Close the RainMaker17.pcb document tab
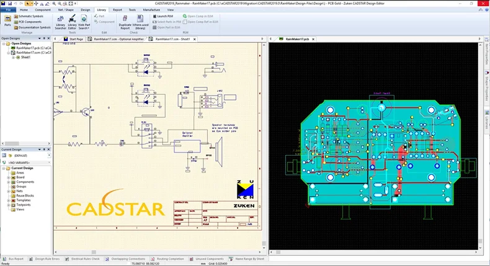Image resolution: width=490 pixels, height=266 pixels. pos(313,39)
